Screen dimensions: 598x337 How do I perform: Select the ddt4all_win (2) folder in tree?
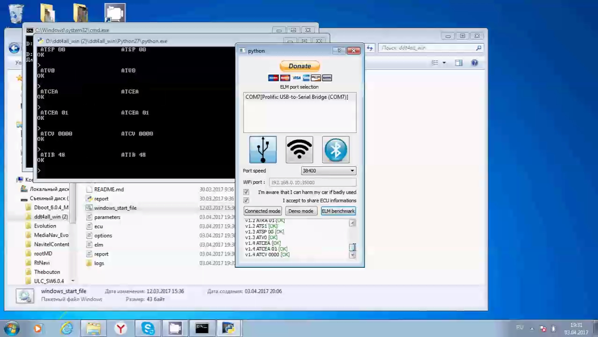[x=51, y=217]
